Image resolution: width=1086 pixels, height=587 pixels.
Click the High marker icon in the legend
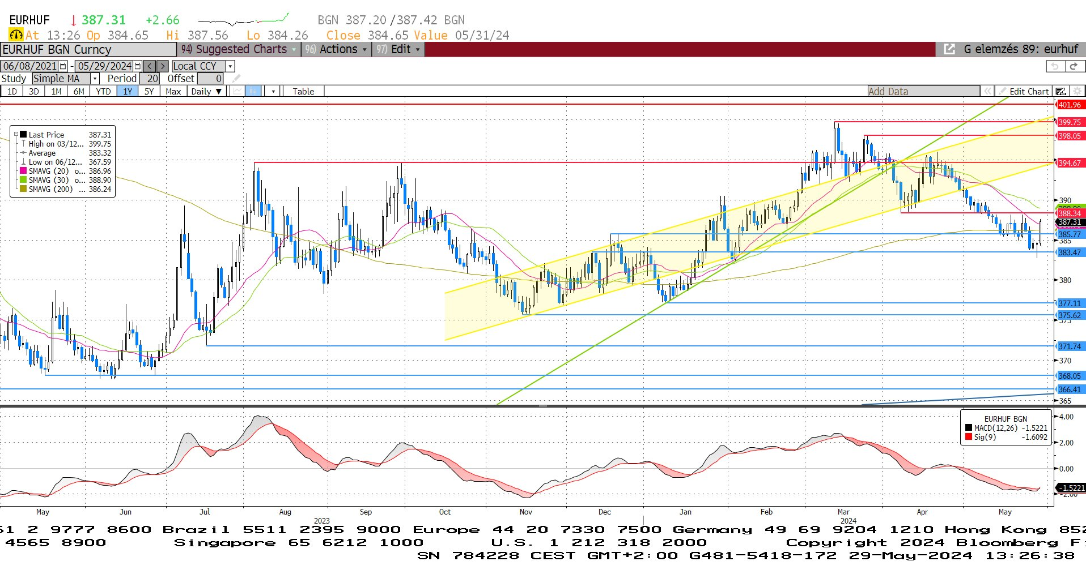[x=23, y=144]
